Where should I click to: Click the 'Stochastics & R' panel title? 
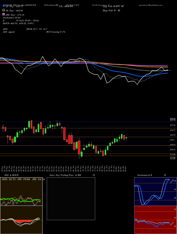pos(145,175)
